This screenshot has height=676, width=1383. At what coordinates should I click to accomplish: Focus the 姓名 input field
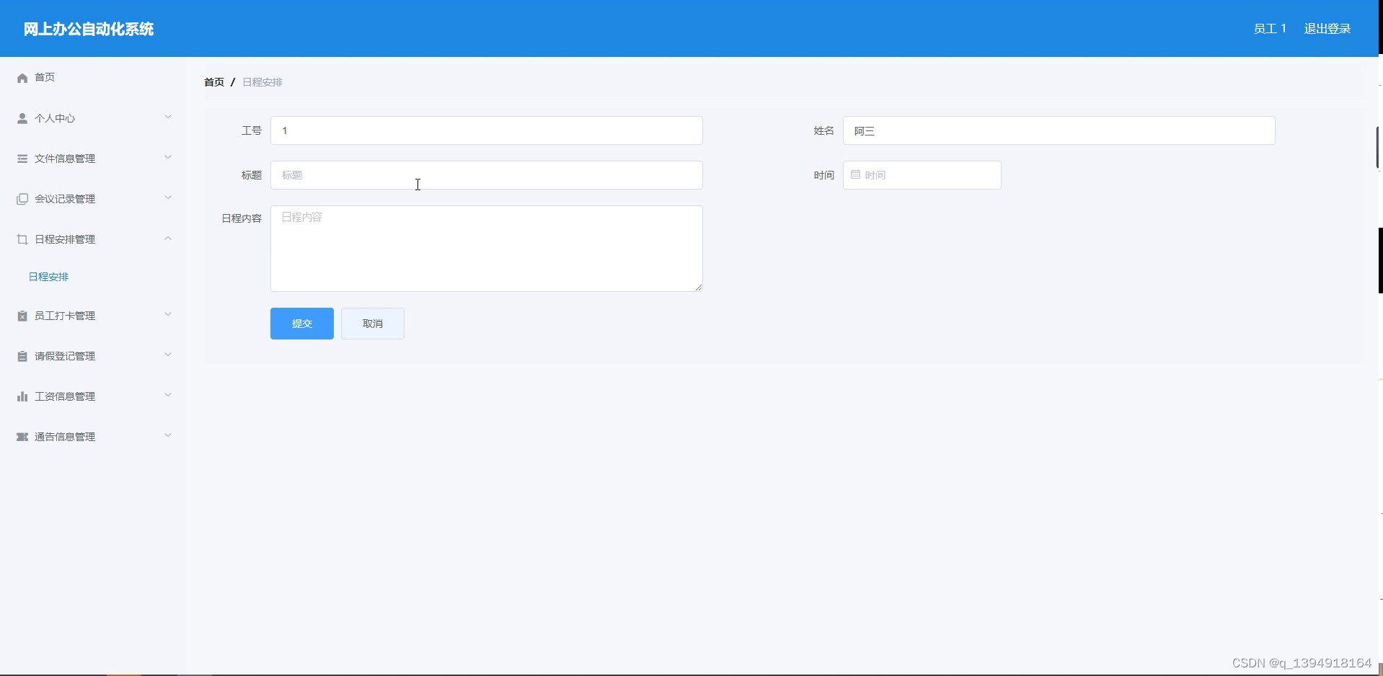point(1059,130)
